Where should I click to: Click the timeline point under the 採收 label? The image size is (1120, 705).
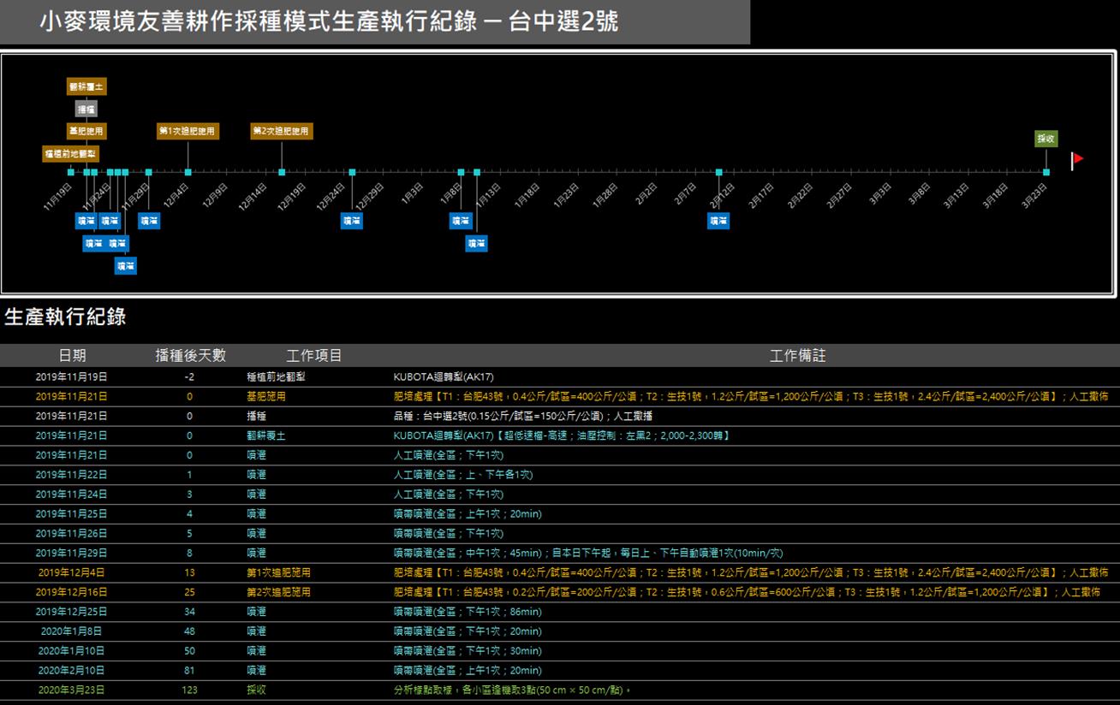click(1046, 173)
